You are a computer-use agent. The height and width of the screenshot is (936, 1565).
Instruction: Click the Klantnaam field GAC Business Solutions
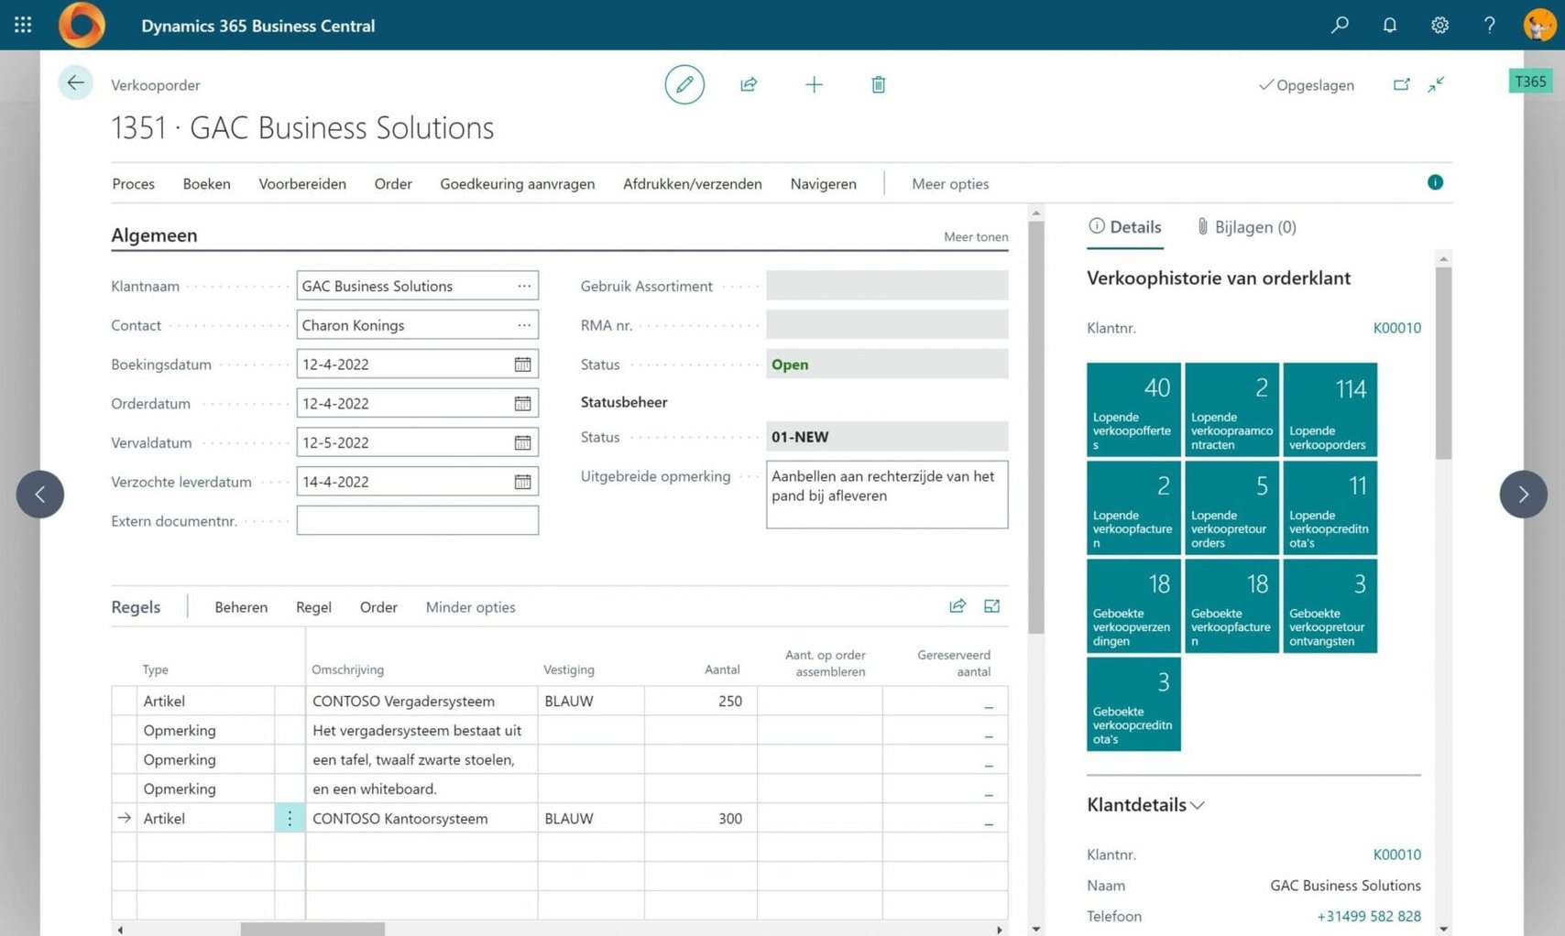(418, 286)
